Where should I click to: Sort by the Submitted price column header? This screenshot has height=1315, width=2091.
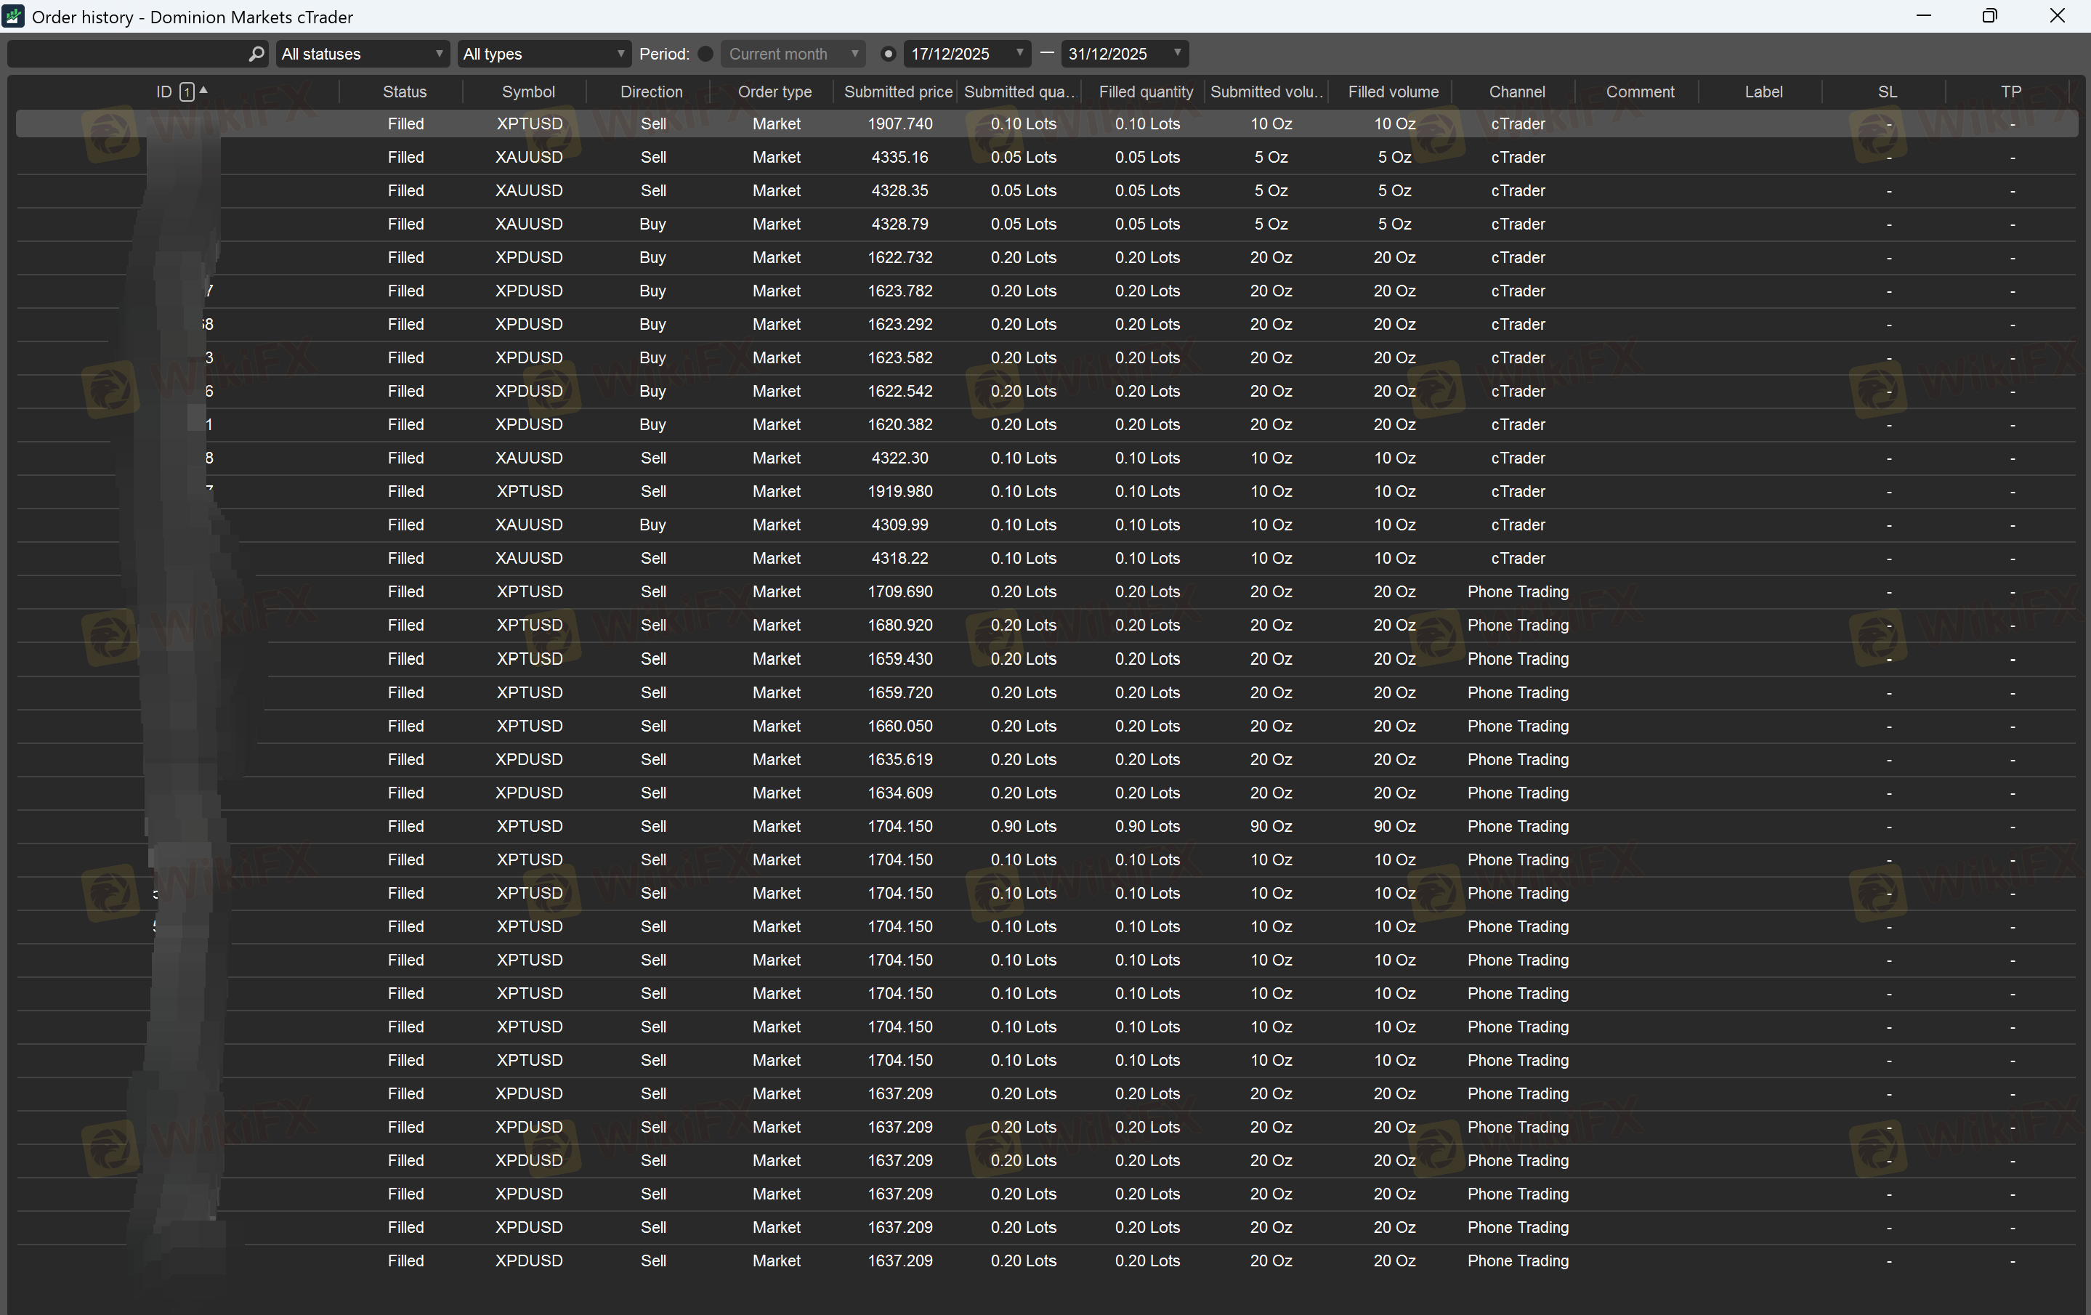click(897, 92)
